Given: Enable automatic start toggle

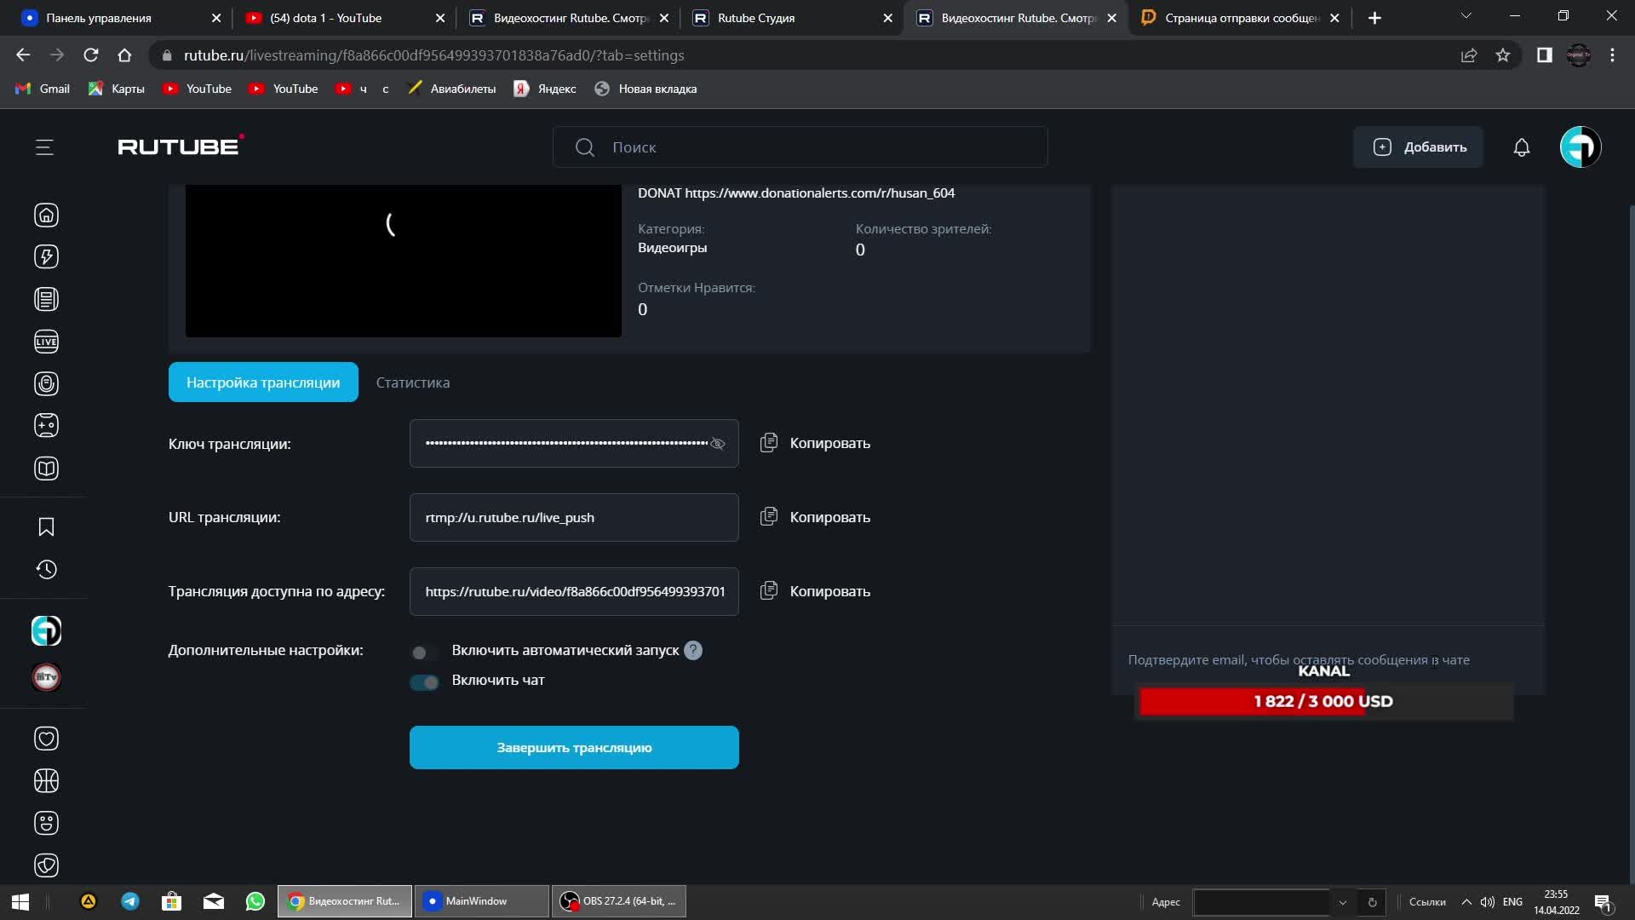Looking at the screenshot, I should click(x=423, y=653).
